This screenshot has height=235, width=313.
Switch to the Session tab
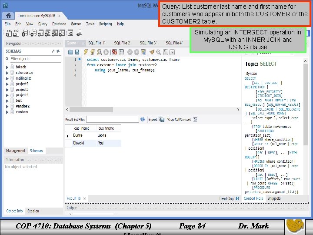[33, 211]
